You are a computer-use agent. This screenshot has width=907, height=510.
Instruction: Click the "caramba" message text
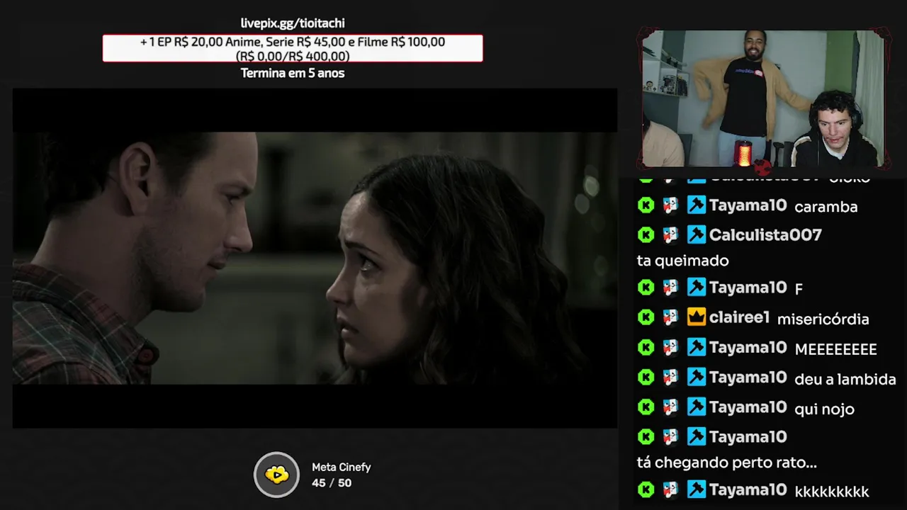pos(826,207)
